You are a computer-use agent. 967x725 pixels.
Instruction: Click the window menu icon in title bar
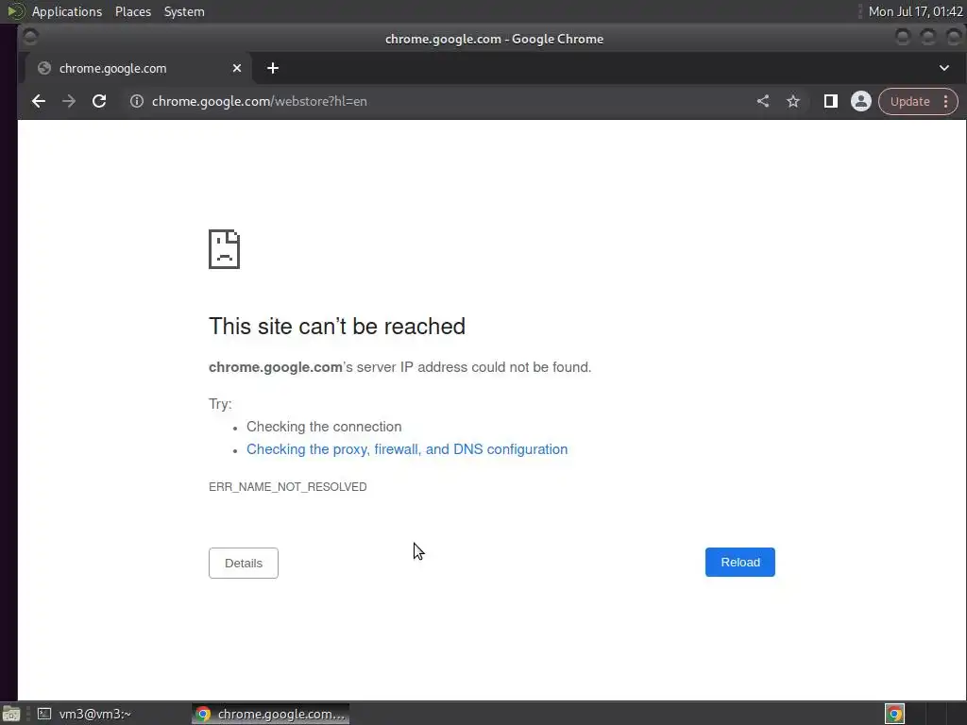pyautogui.click(x=30, y=38)
